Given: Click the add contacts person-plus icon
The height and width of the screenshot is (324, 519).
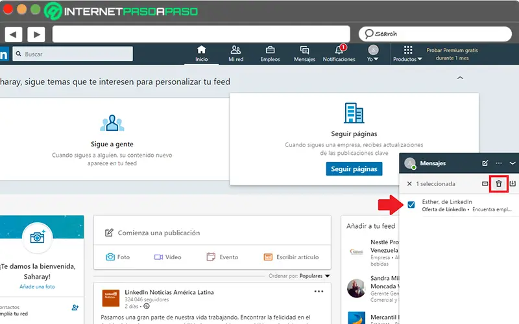Looking at the screenshot, I should (x=75, y=307).
